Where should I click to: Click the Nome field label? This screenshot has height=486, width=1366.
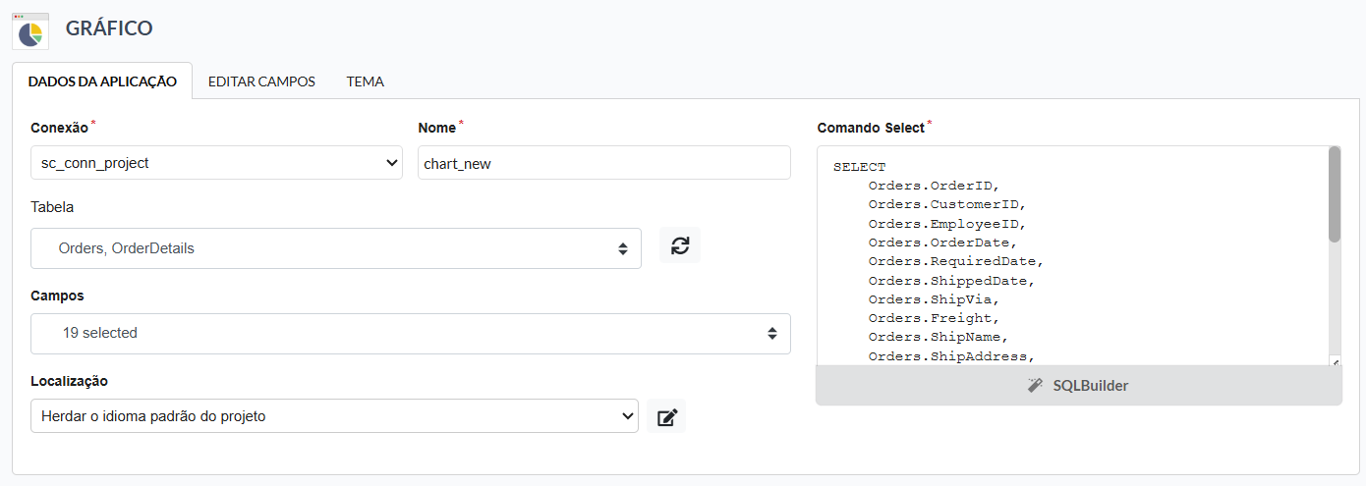(x=436, y=128)
